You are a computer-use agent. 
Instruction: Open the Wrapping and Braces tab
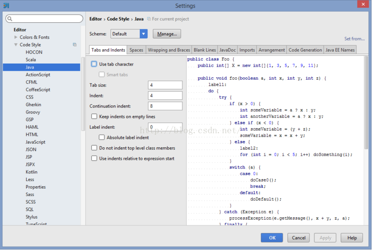click(x=169, y=50)
